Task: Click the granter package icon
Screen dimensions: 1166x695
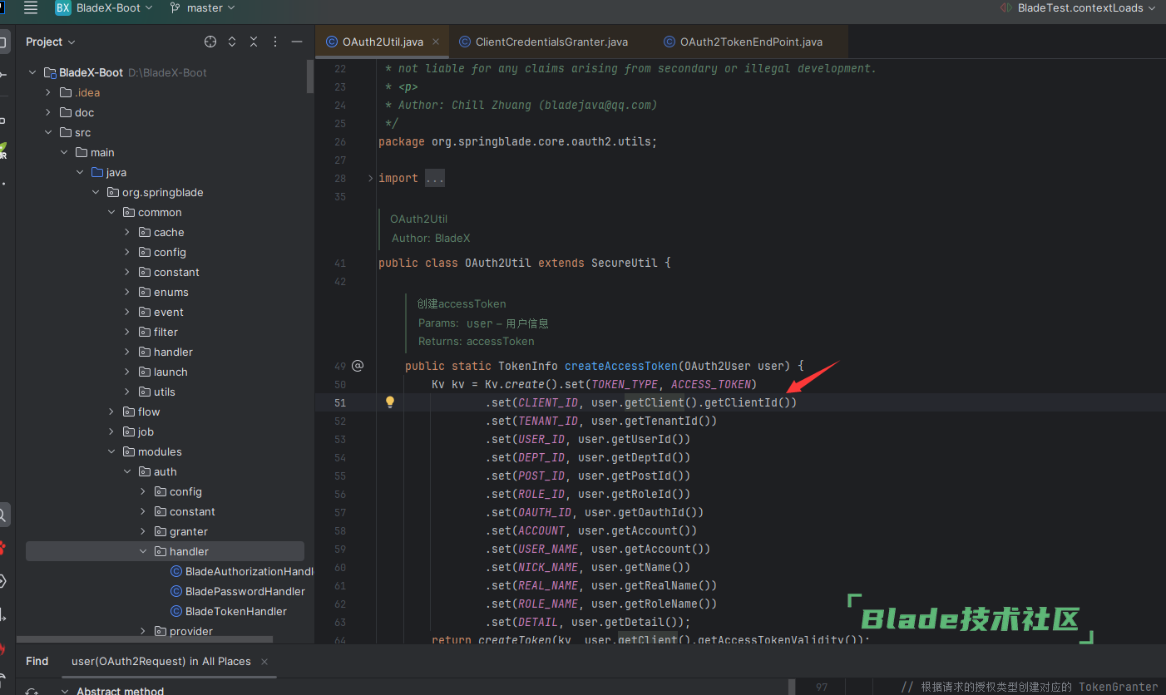Action: click(x=161, y=531)
